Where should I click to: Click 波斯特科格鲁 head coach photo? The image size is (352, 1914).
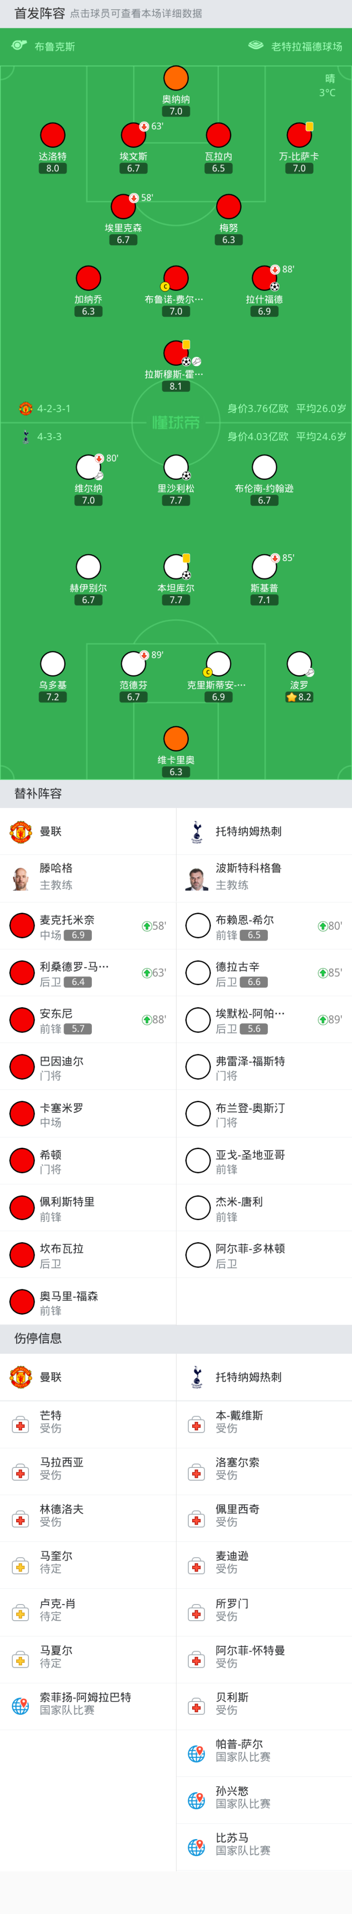[x=197, y=877]
